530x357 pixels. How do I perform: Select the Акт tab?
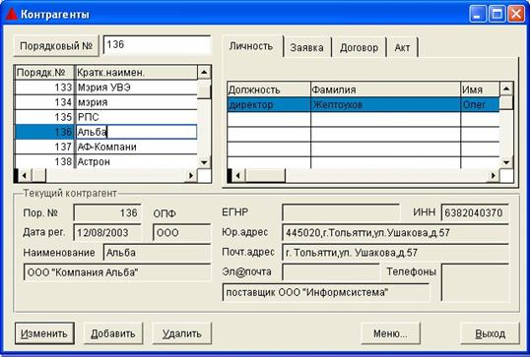(x=402, y=47)
